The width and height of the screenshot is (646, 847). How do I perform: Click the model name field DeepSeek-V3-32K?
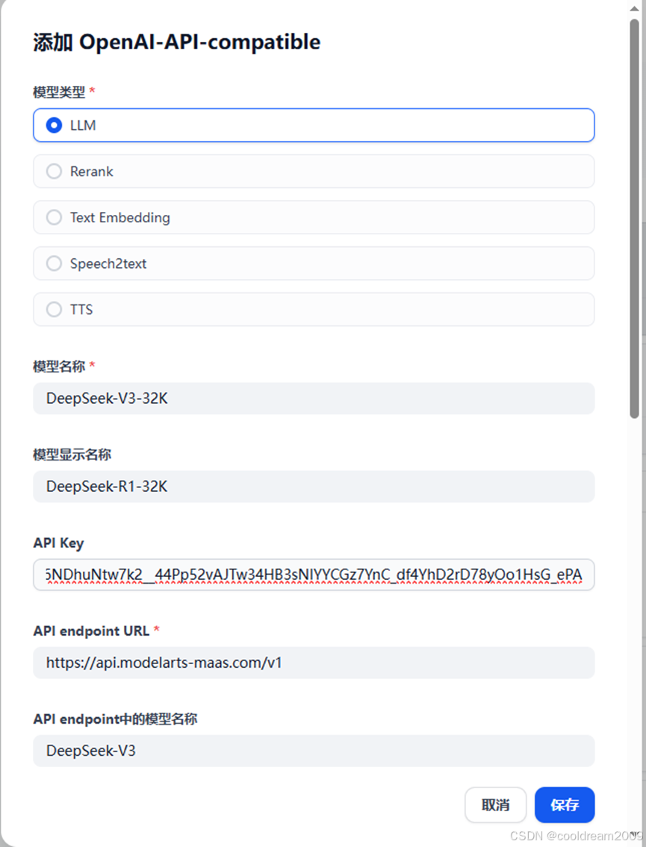314,399
